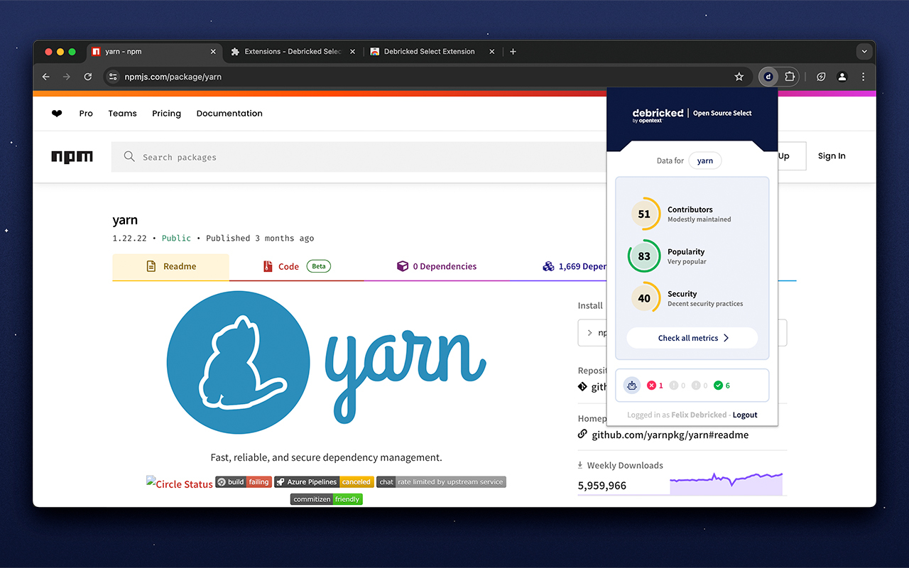Open the Readme tab
The height and width of the screenshot is (568, 909).
170,267
